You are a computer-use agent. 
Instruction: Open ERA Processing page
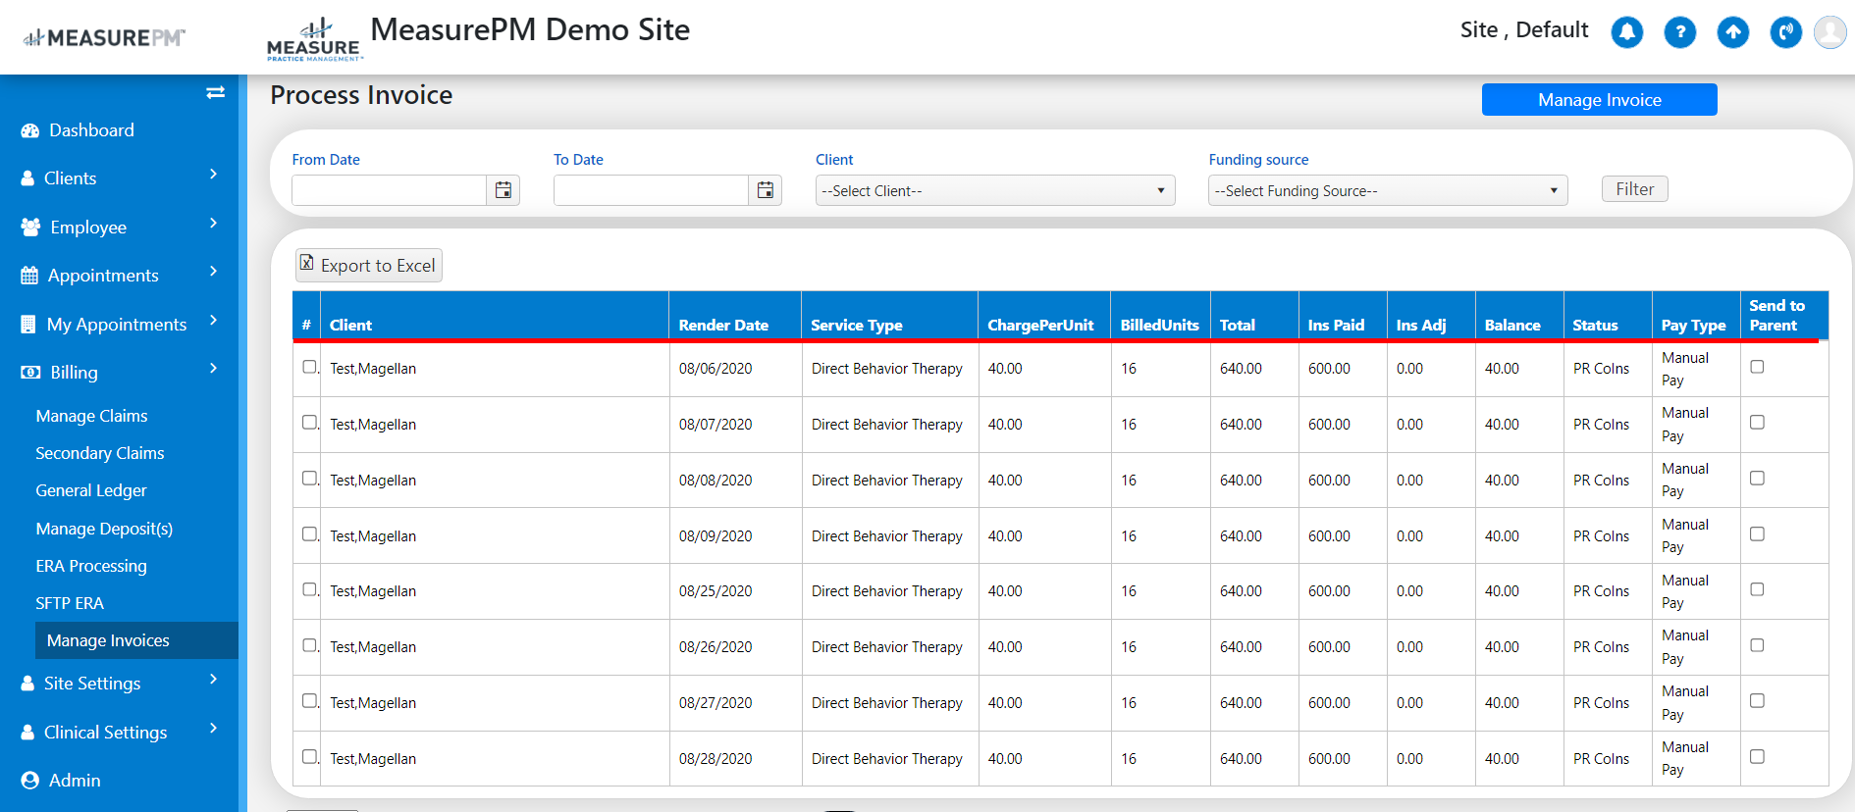(91, 566)
